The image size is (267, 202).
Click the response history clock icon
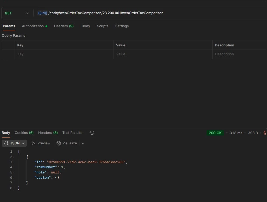(92, 133)
